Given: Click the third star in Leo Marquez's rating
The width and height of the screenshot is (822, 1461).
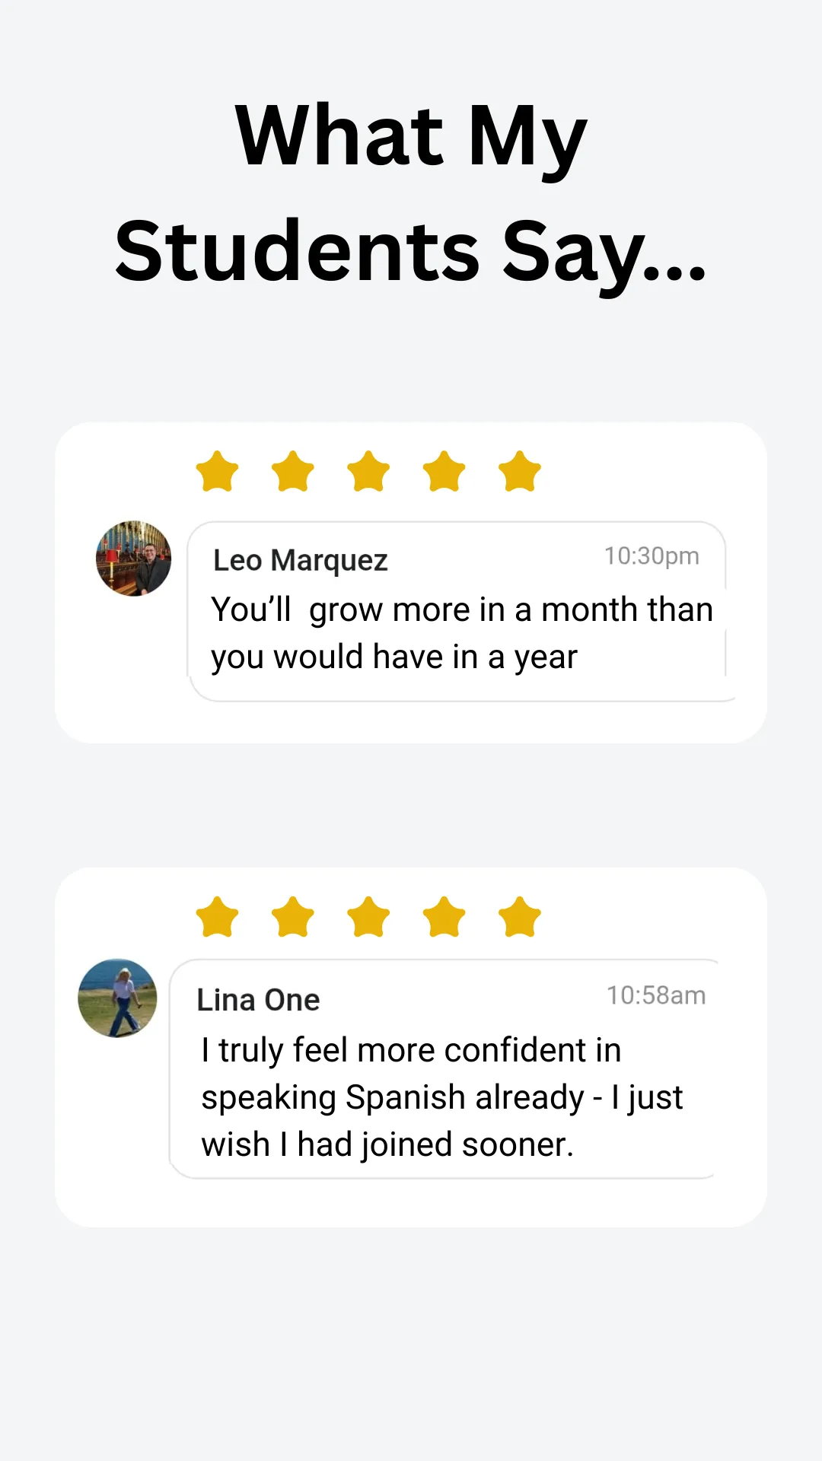Looking at the screenshot, I should (x=368, y=471).
